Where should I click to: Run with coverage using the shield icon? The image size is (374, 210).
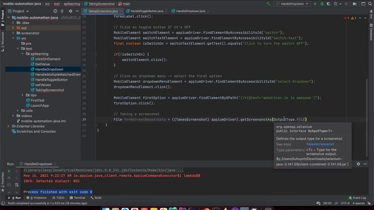328,4
